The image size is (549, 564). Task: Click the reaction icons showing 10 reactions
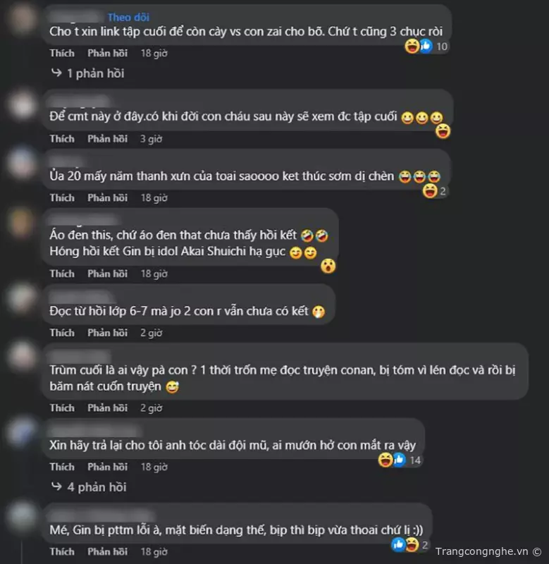[426, 47]
